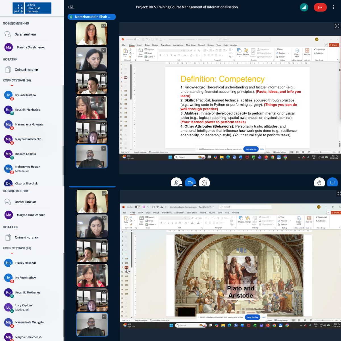
Task: Open the connection status signal icon
Action: tap(304, 7)
